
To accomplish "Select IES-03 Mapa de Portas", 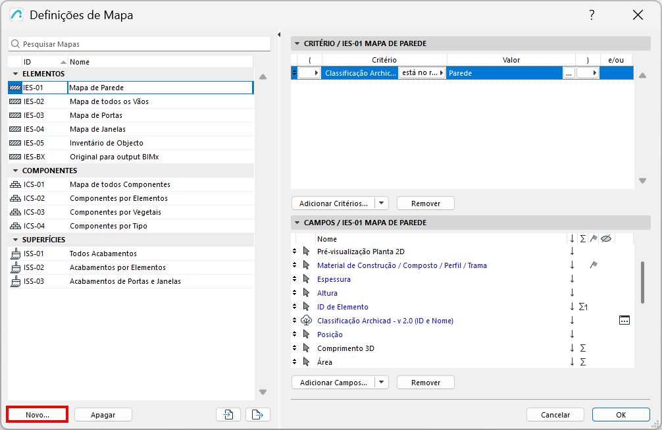I will click(131, 115).
